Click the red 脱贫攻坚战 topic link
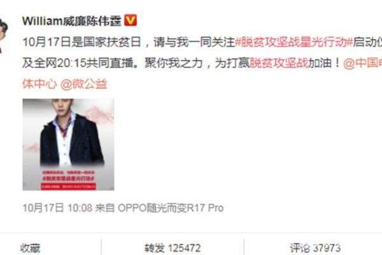The image size is (382, 255). [x=279, y=63]
